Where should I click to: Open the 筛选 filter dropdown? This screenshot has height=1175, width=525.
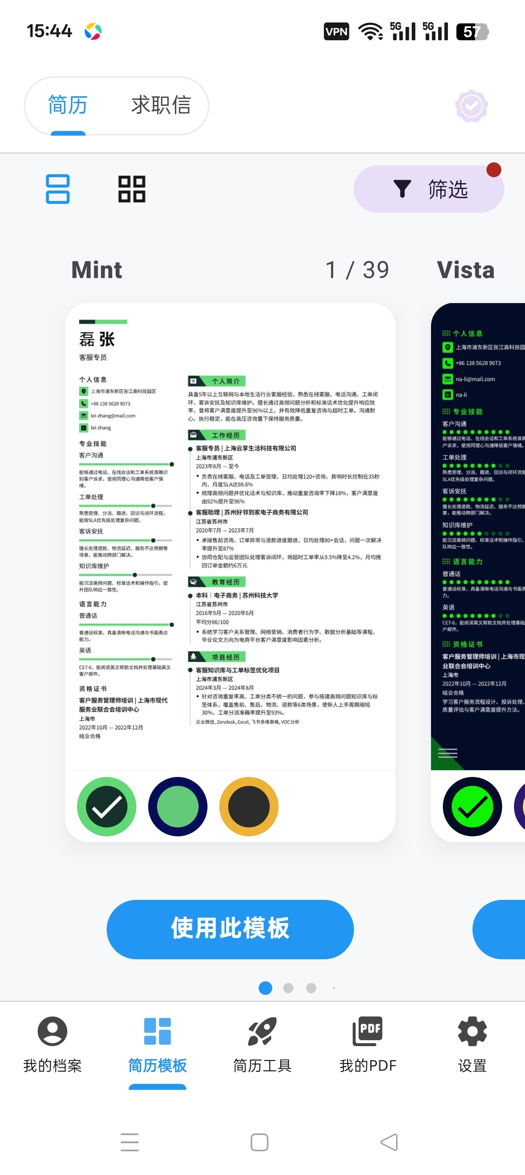coord(428,189)
